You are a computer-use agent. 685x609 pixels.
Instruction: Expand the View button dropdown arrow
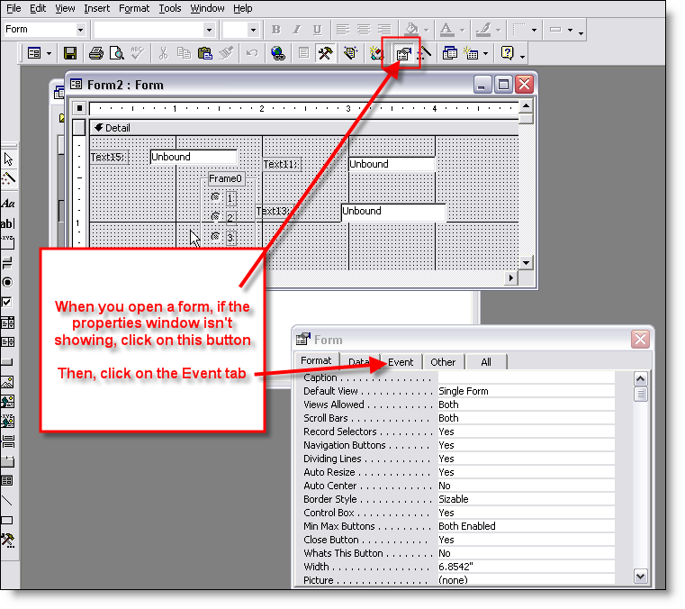click(x=49, y=53)
